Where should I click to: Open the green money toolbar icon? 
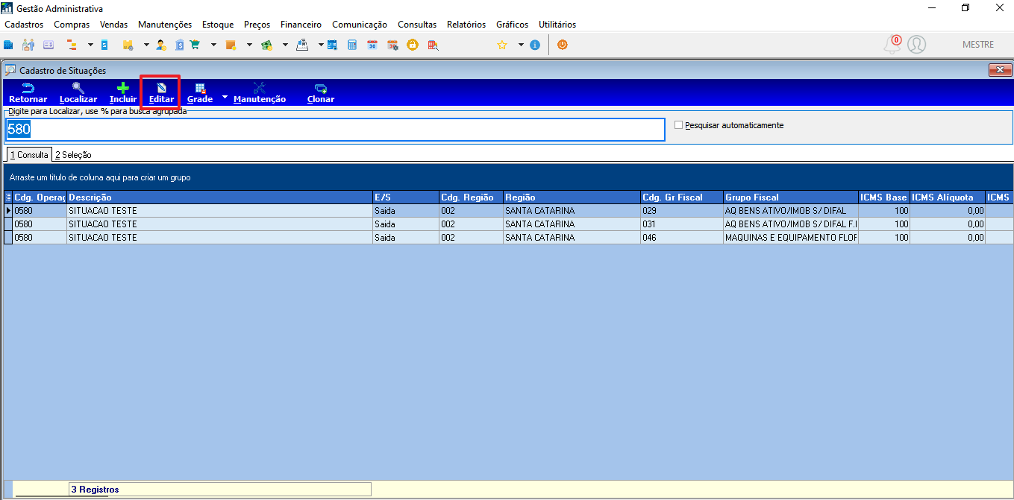click(266, 45)
